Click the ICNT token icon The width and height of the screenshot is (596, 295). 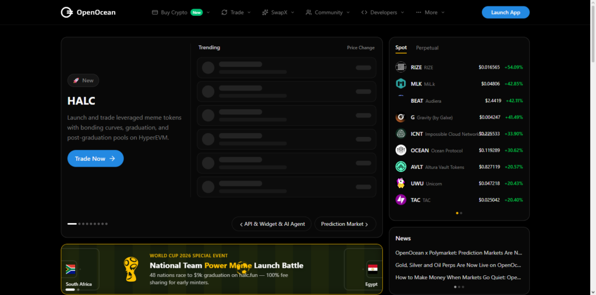click(x=400, y=134)
